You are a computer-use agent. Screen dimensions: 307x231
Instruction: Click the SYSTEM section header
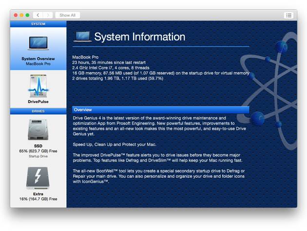tap(38, 24)
